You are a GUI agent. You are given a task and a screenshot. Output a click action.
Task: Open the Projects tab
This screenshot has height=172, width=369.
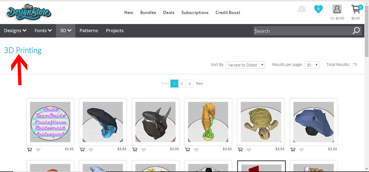click(115, 31)
